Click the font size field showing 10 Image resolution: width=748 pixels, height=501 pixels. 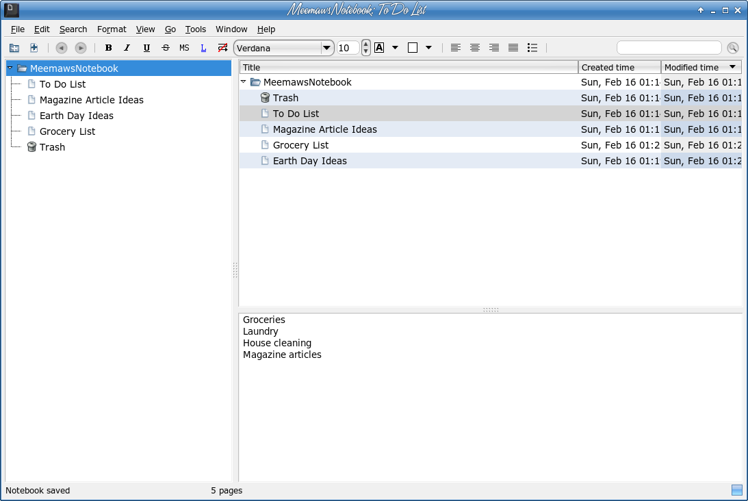348,48
